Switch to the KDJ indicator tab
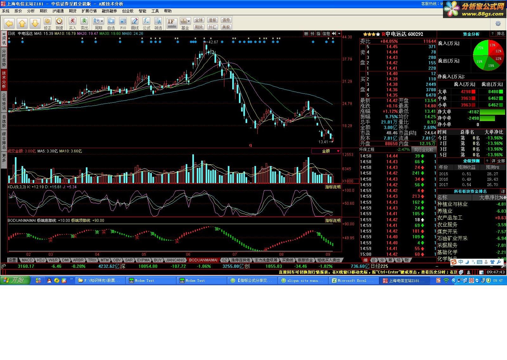Viewport: 507px width, 360px height. 41,260
